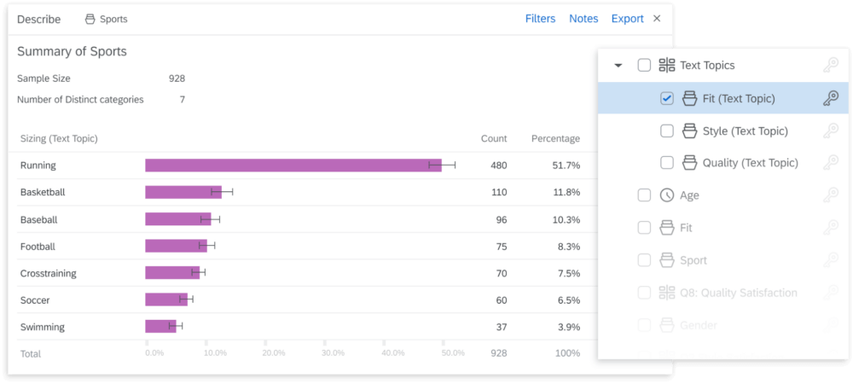Click the Sports variable icon in header

(x=90, y=19)
